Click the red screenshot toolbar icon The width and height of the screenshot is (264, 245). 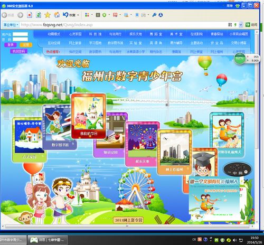click(x=115, y=15)
